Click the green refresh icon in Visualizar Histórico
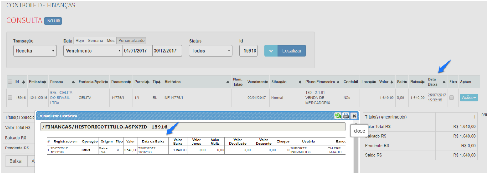Screen dimensions: 494x177 tap(338, 116)
